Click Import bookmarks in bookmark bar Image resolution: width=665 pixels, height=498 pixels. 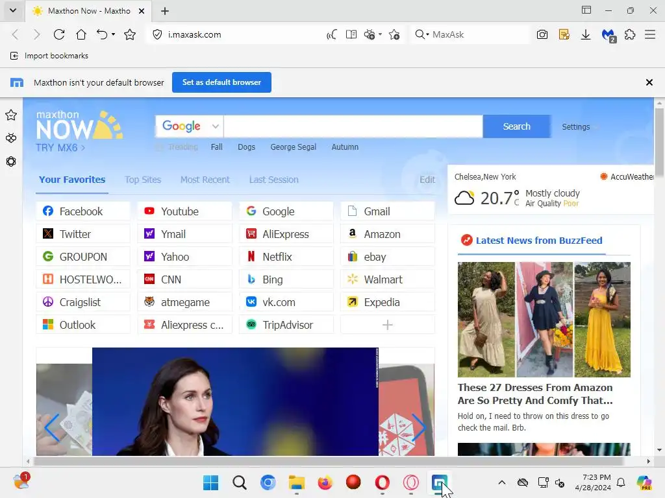tap(49, 56)
